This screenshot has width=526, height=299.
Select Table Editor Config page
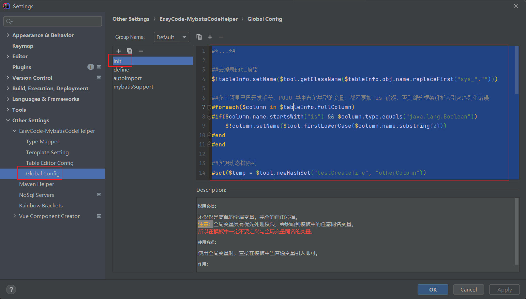click(x=50, y=163)
